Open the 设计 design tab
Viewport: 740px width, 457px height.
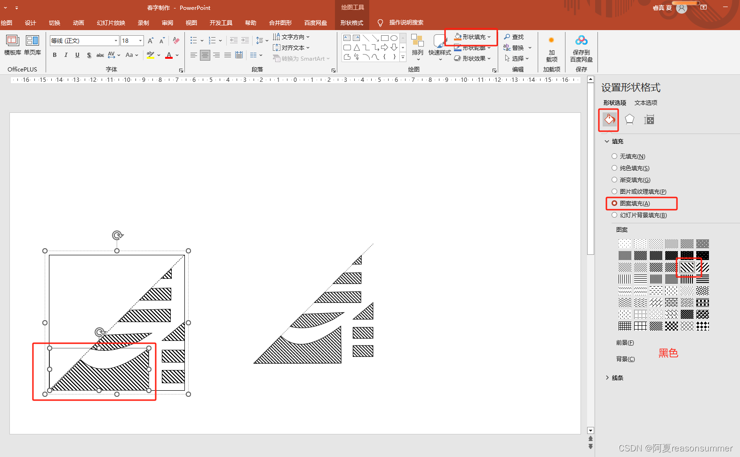[31, 23]
